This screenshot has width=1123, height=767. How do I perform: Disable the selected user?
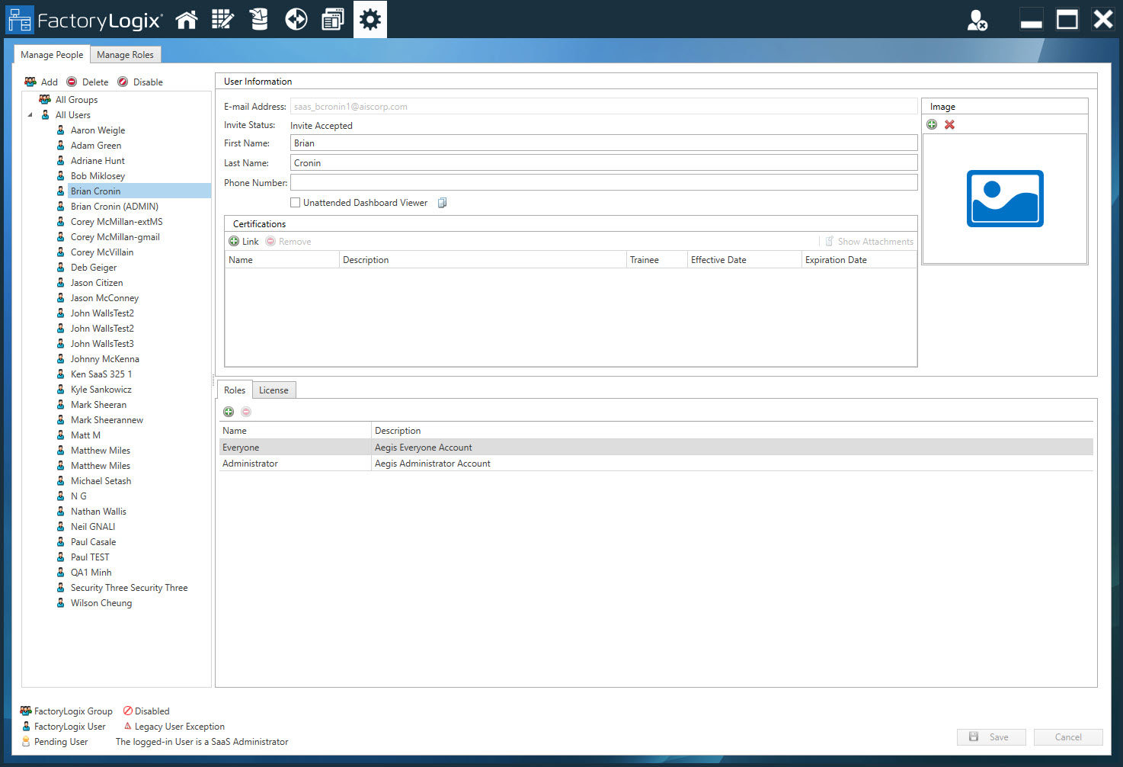tap(140, 82)
